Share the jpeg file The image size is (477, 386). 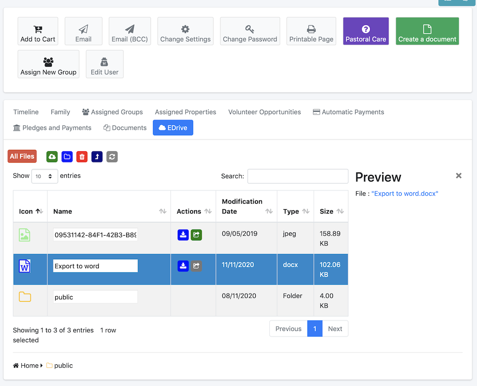196,235
